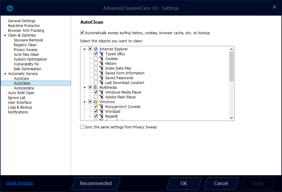Open General Settings section

pyautogui.click(x=22, y=21)
